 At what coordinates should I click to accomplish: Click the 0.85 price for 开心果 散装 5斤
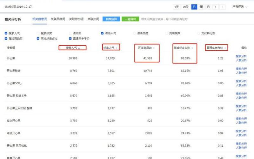[x=221, y=96]
